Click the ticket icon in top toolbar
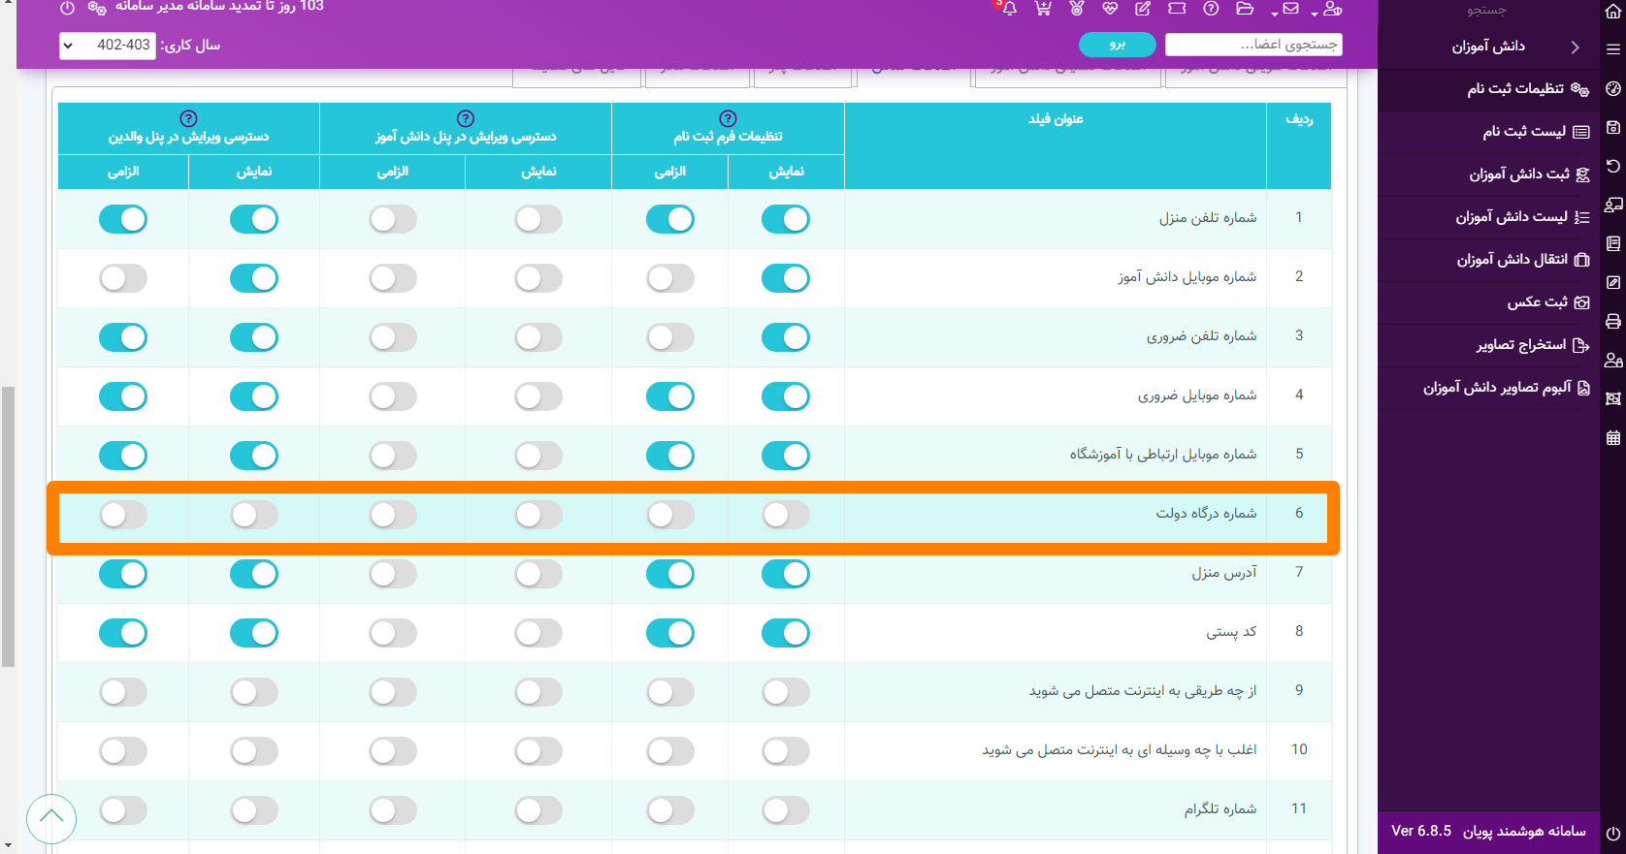 coord(1177,9)
